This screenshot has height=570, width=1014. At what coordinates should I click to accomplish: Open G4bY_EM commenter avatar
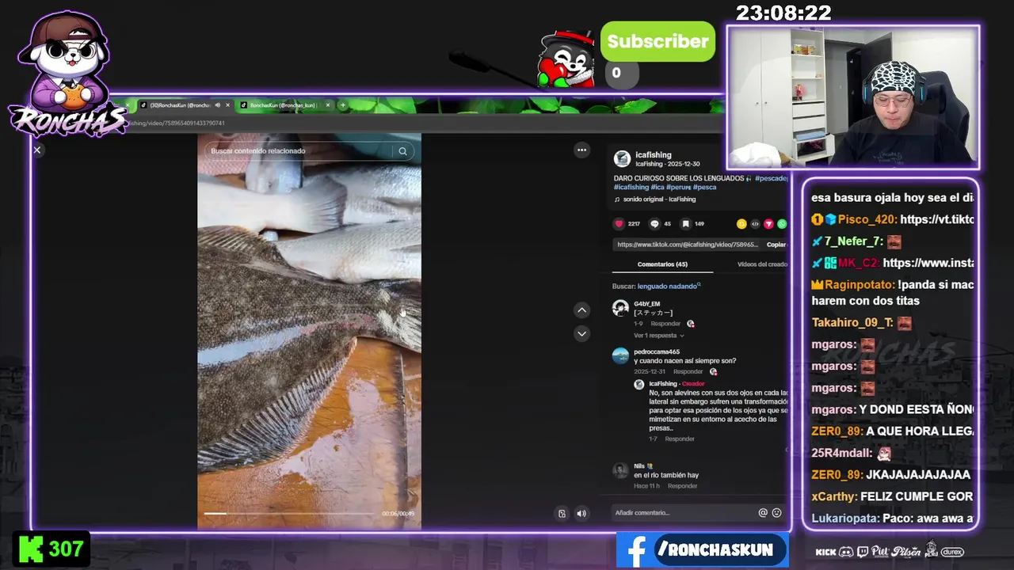pyautogui.click(x=620, y=307)
